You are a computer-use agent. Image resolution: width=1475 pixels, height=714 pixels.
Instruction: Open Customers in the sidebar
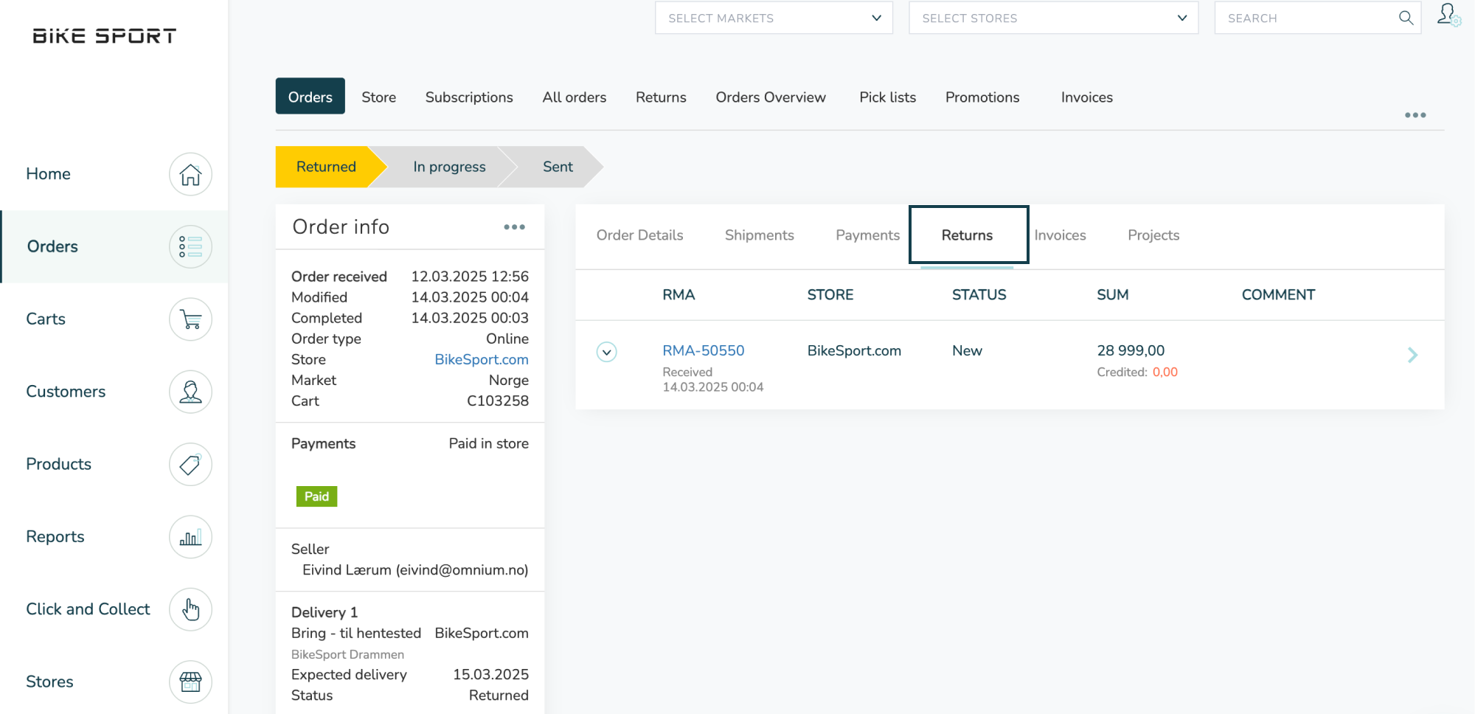66,392
